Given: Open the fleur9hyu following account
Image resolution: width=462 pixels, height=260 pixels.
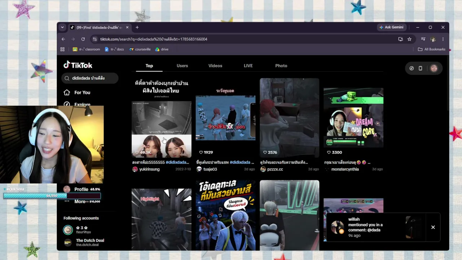Looking at the screenshot, I should tap(83, 230).
